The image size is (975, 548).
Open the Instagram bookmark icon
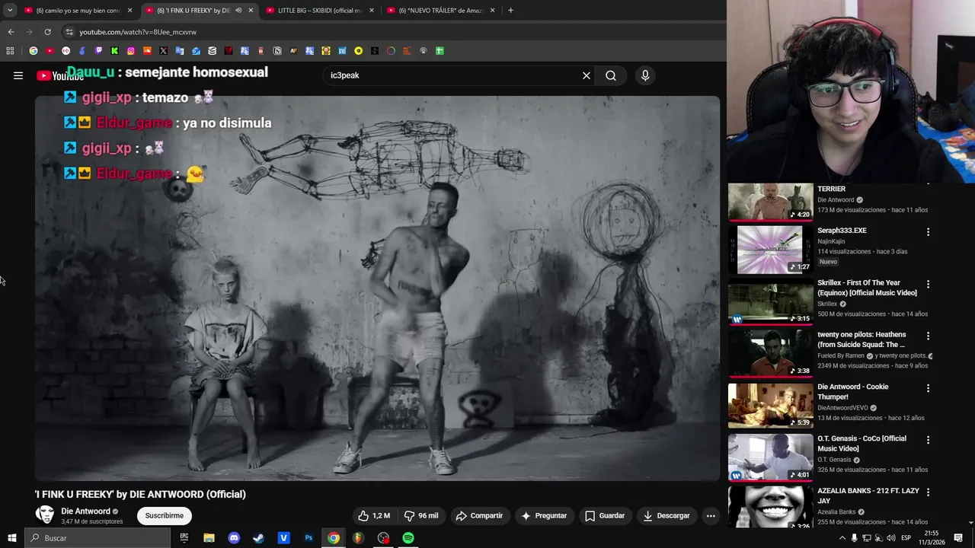[131, 51]
